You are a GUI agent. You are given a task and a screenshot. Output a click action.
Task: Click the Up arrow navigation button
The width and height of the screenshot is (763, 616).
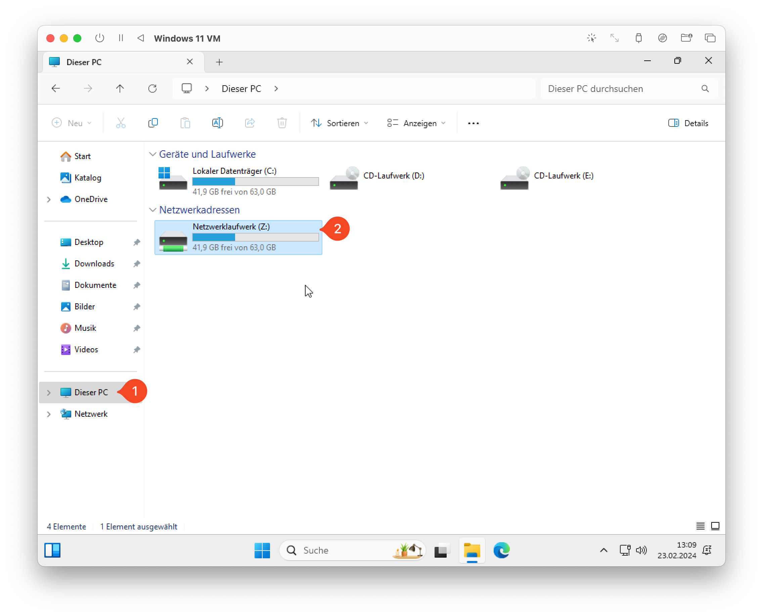(120, 88)
